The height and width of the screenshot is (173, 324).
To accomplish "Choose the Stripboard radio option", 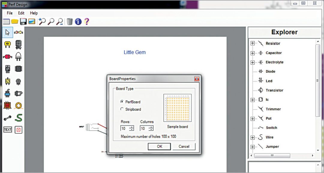I will pyautogui.click(x=122, y=109).
